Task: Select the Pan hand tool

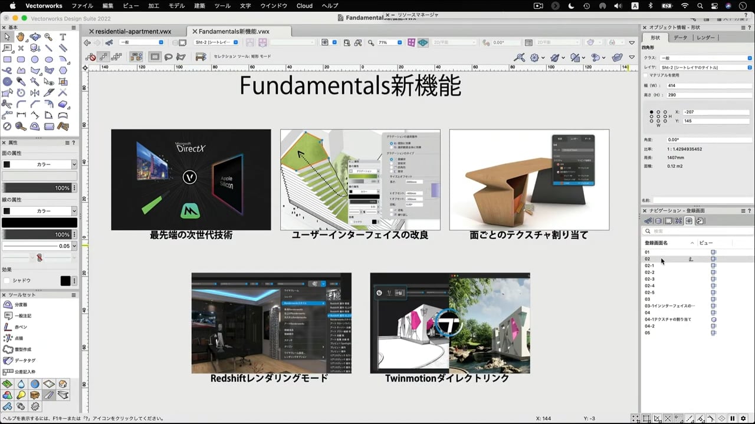Action: (x=21, y=37)
